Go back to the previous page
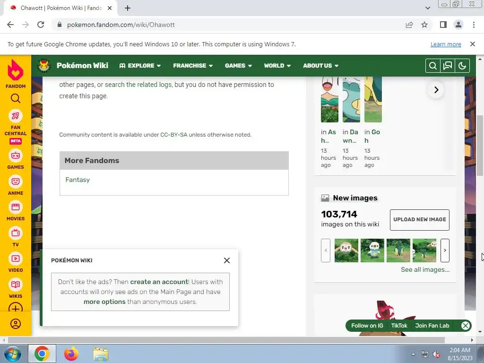Viewport: 484px width, 363px height. coord(10,25)
